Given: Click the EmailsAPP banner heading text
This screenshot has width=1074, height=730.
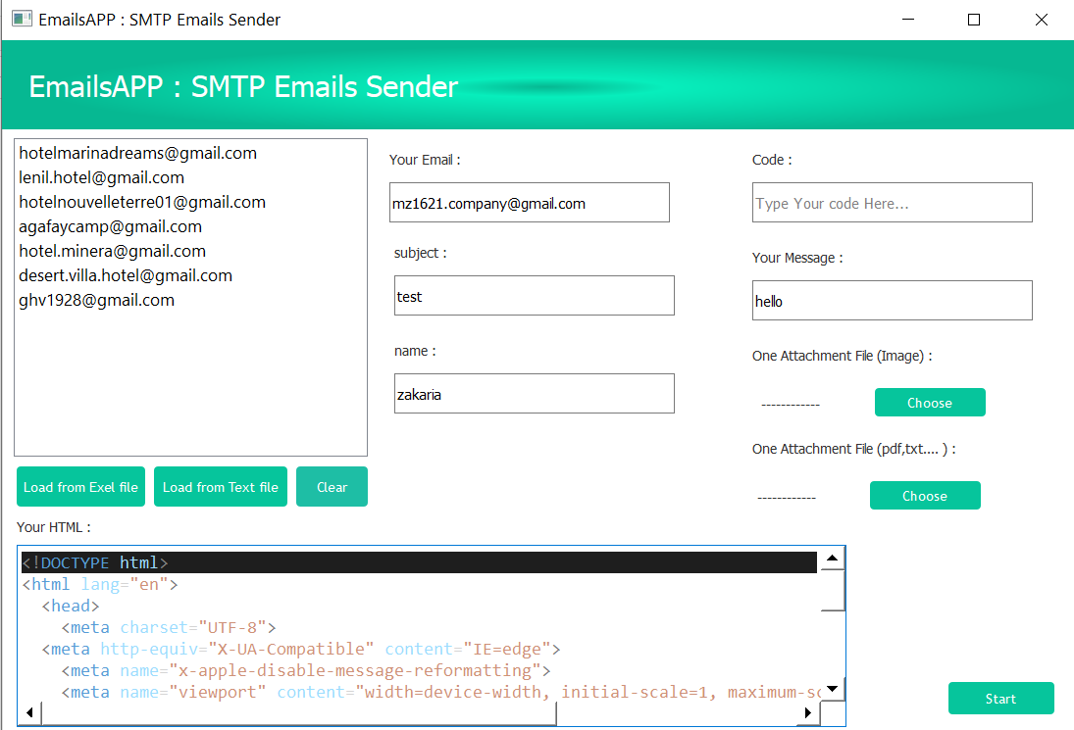Looking at the screenshot, I should click(x=243, y=87).
